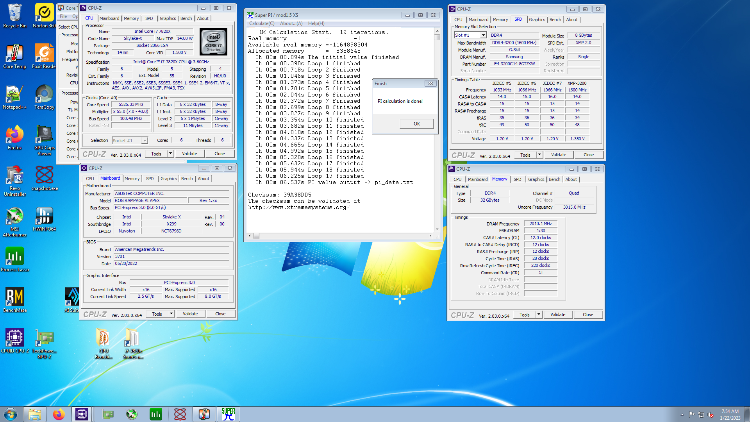This screenshot has height=422, width=750.
Task: Launch Notepad++ desktop shortcut
Action: tap(14, 97)
